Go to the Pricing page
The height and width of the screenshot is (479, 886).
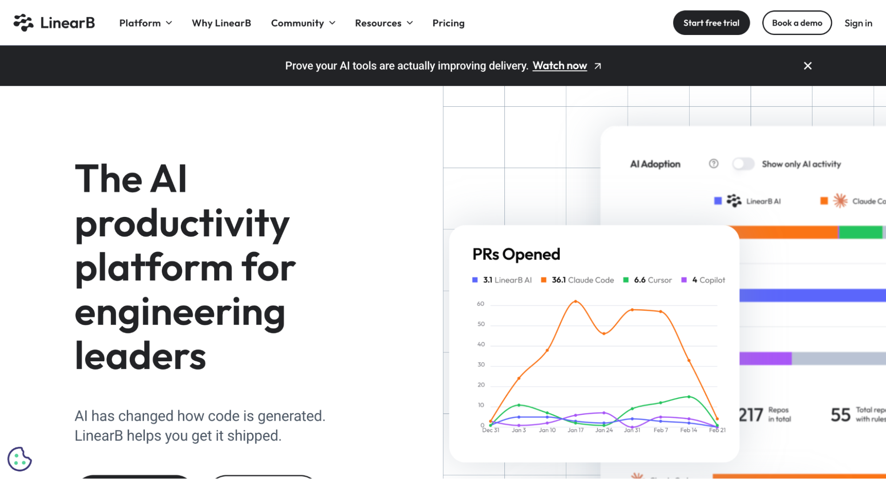pos(449,23)
